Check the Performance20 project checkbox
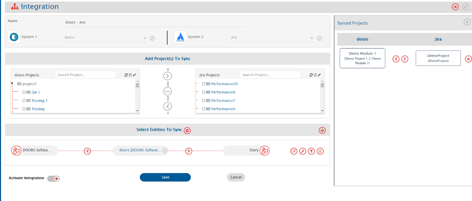This screenshot has height=201, width=472. coord(204,84)
